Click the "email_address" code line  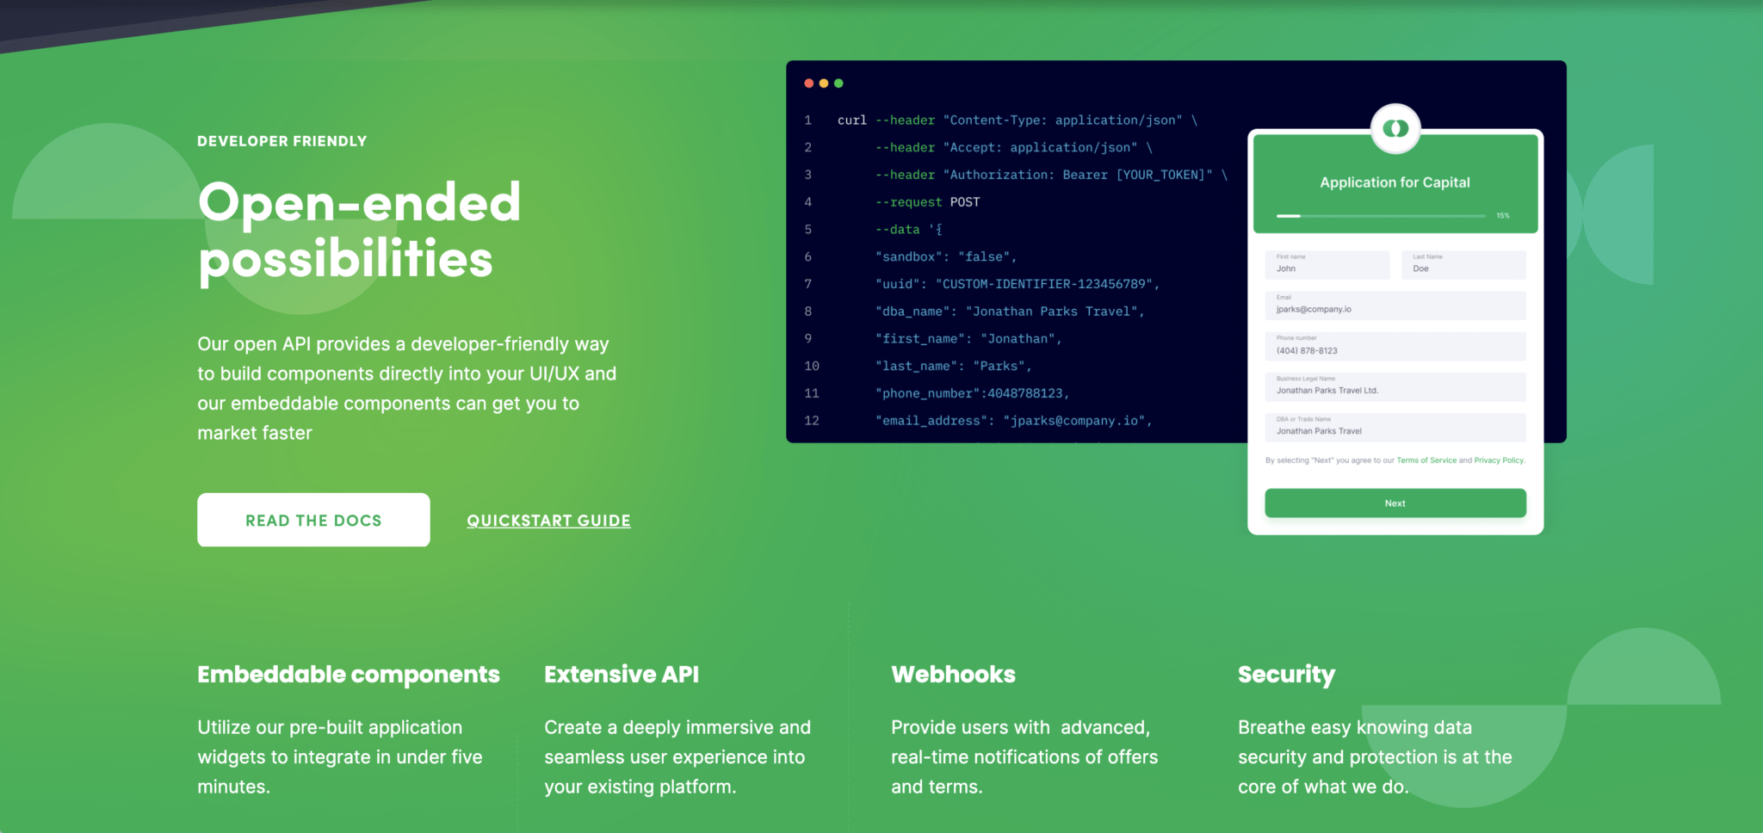pyautogui.click(x=1013, y=421)
